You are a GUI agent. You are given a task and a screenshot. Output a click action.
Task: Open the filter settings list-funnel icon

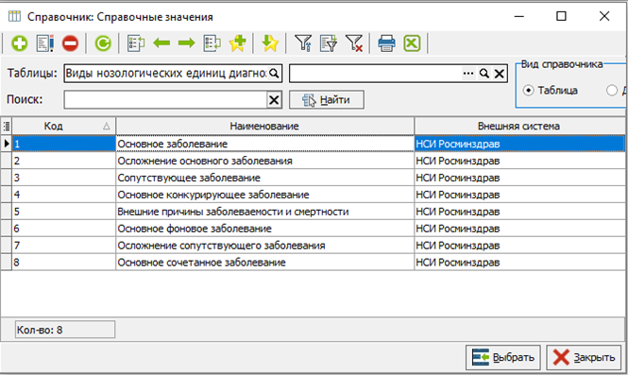(329, 43)
